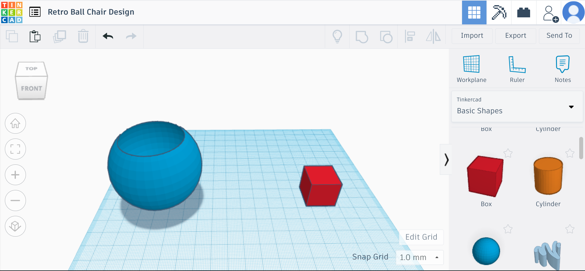Open the user profile avatar

pos(573,12)
